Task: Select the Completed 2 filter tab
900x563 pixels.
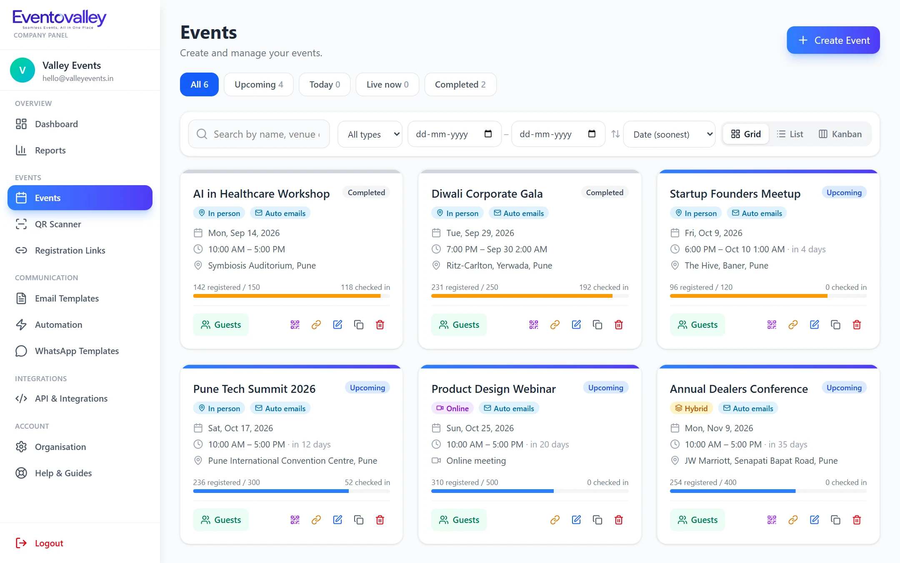Action: [460, 84]
